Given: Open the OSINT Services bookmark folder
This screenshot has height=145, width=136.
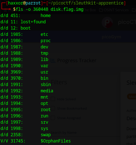Looking at the screenshot, I should click(114, 10).
